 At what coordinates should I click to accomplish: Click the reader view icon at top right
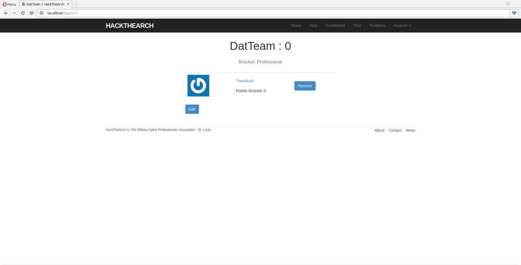coord(508,4)
